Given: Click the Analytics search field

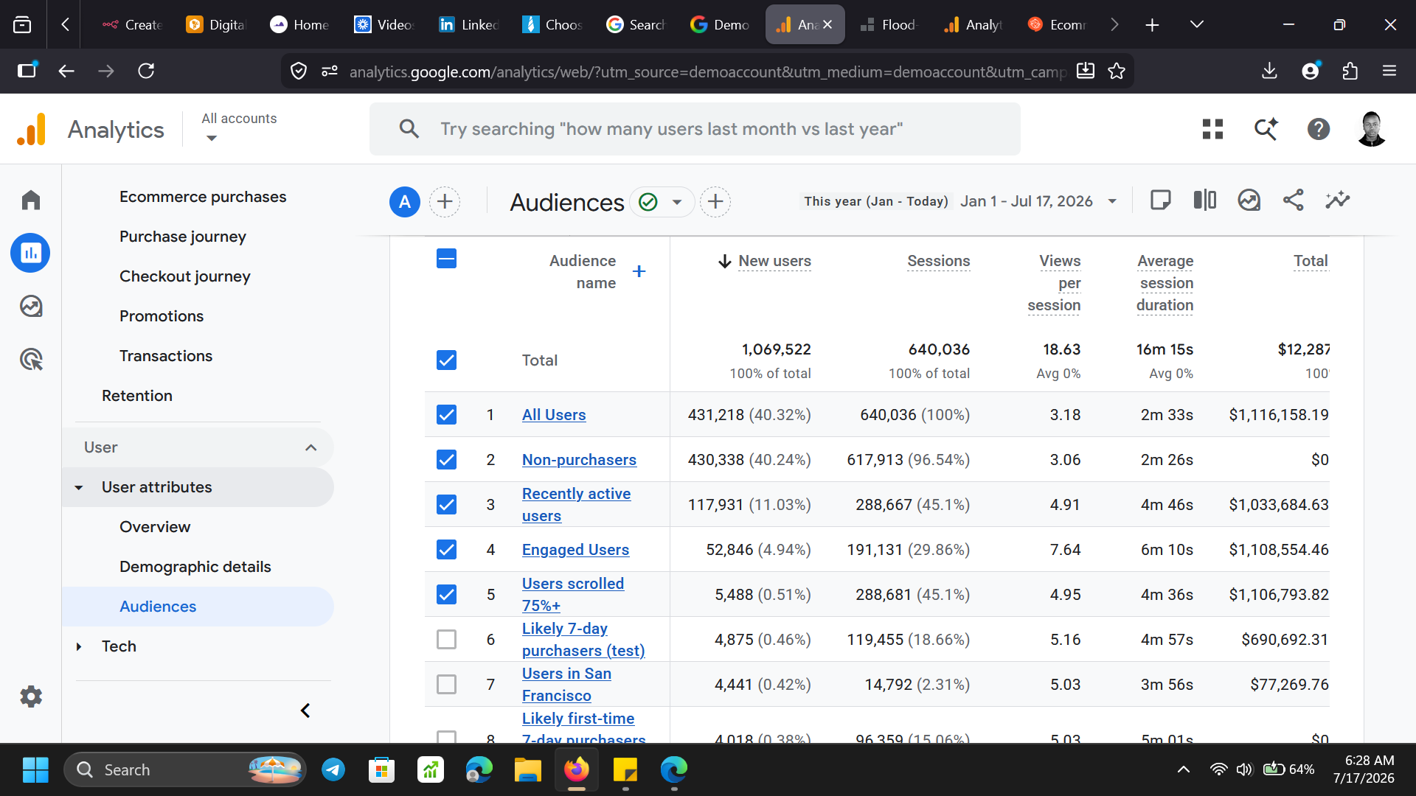Looking at the screenshot, I should (695, 129).
